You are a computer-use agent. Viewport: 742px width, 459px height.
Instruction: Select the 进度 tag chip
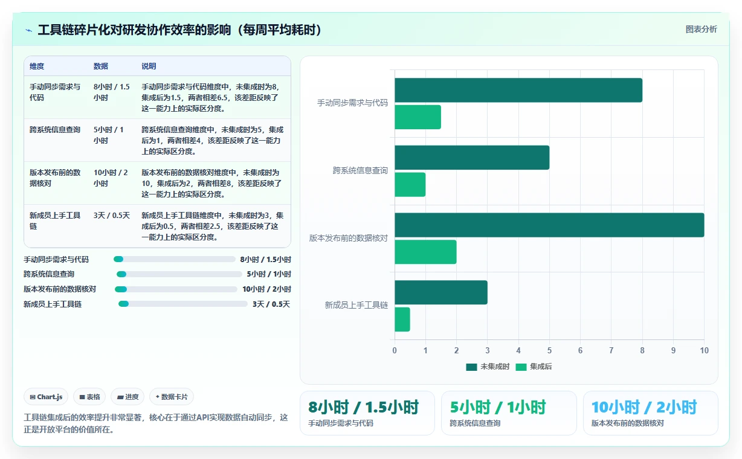127,397
